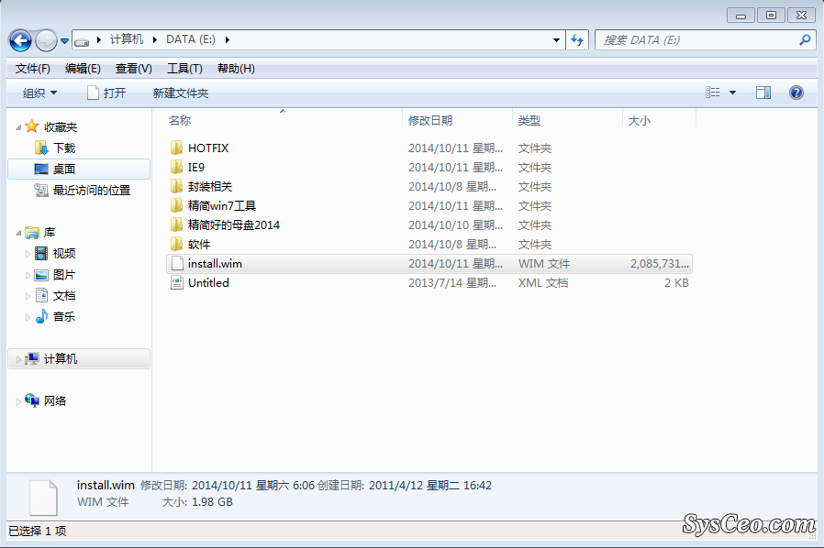Open the 组织 dropdown
The height and width of the screenshot is (548, 824).
(40, 93)
